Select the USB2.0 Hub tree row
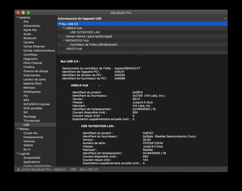 [x=142, y=49]
